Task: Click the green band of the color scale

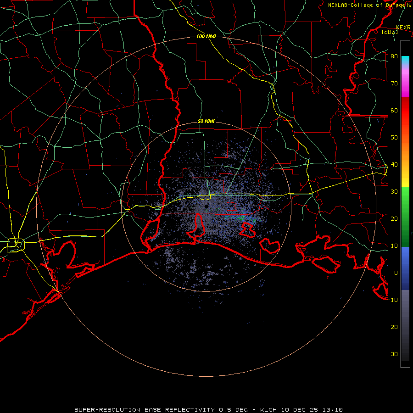Action: click(405, 217)
